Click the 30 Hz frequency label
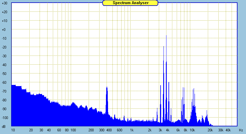Image resolution: width=246 pixels, height=134 pixels. [x=41, y=130]
